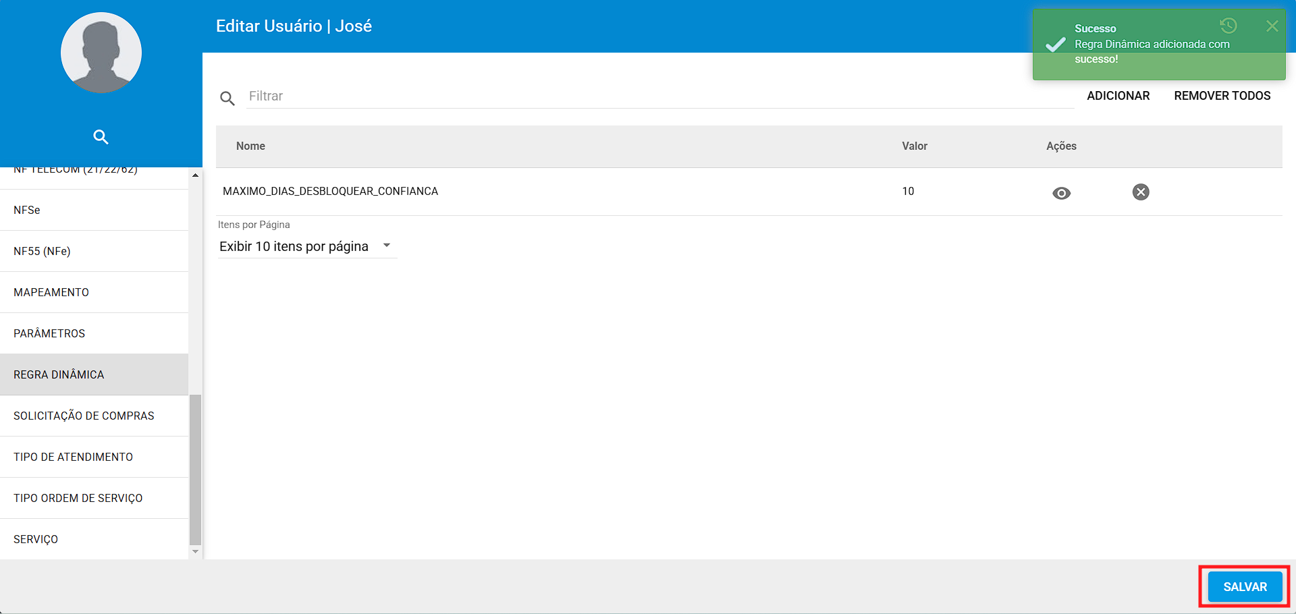Remove the MAXIMO_DIAS_DESBLOQUEAR_CONFIANCA rule with the X icon

click(1141, 192)
